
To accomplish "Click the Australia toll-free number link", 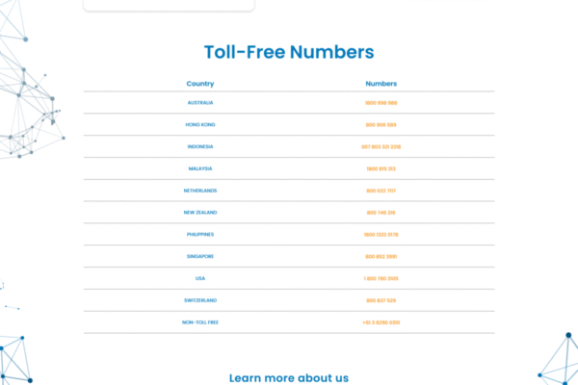I will [x=381, y=103].
